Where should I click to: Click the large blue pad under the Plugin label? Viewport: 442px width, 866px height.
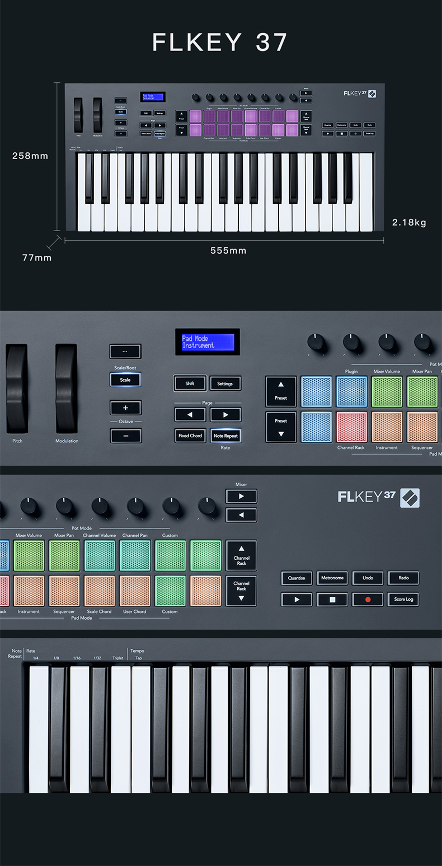pyautogui.click(x=351, y=392)
